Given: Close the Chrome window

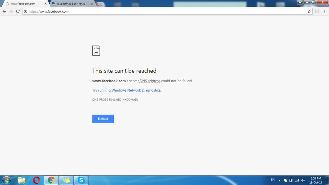Looking at the screenshot, I should coord(322,2).
